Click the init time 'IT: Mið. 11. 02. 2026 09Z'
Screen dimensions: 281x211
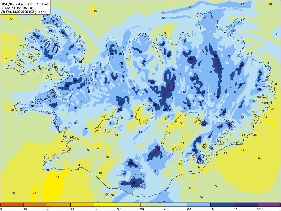click(18, 8)
